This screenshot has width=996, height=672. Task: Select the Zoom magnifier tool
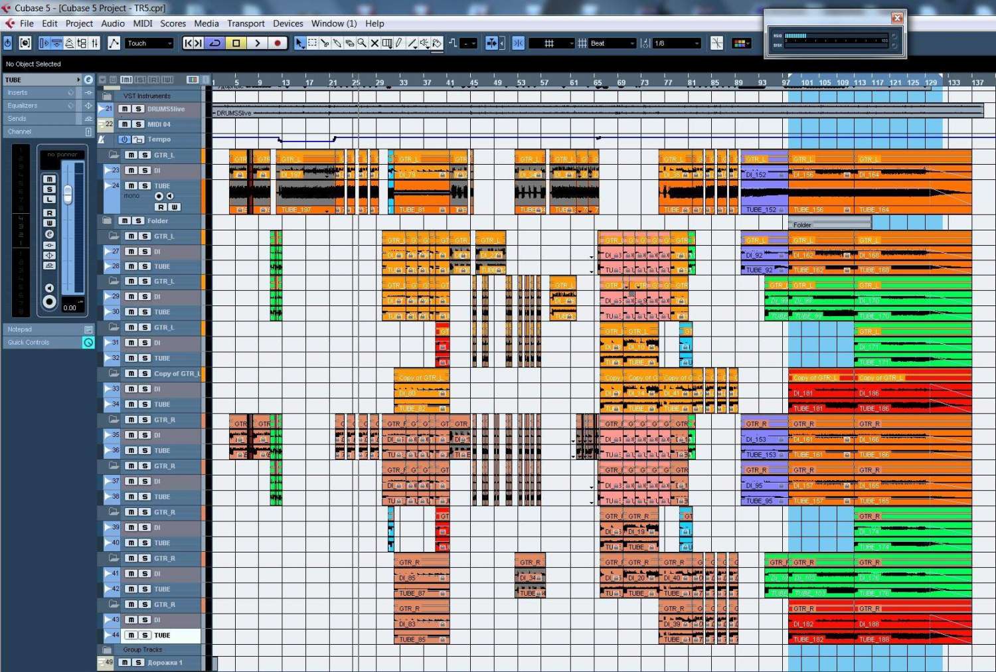click(362, 43)
